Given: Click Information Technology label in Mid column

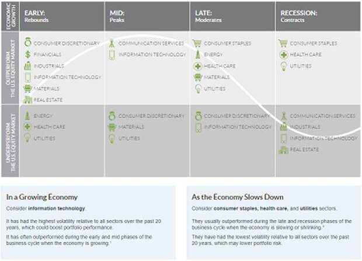Looking at the screenshot, I should (x=152, y=54).
